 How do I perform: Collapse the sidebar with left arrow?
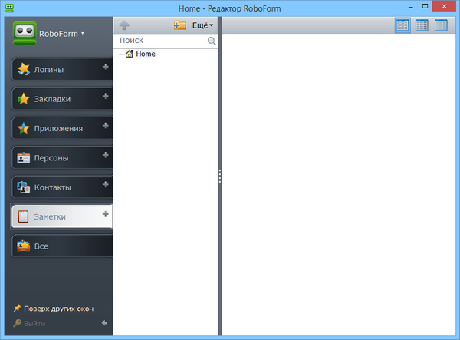click(x=104, y=323)
